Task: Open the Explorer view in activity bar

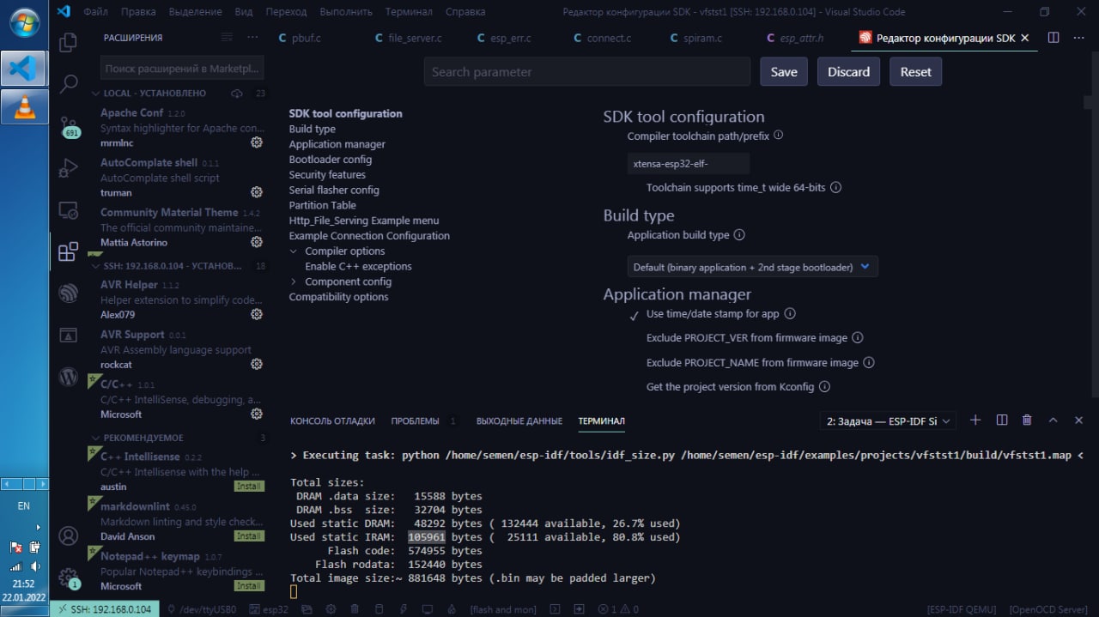Action: [x=68, y=43]
